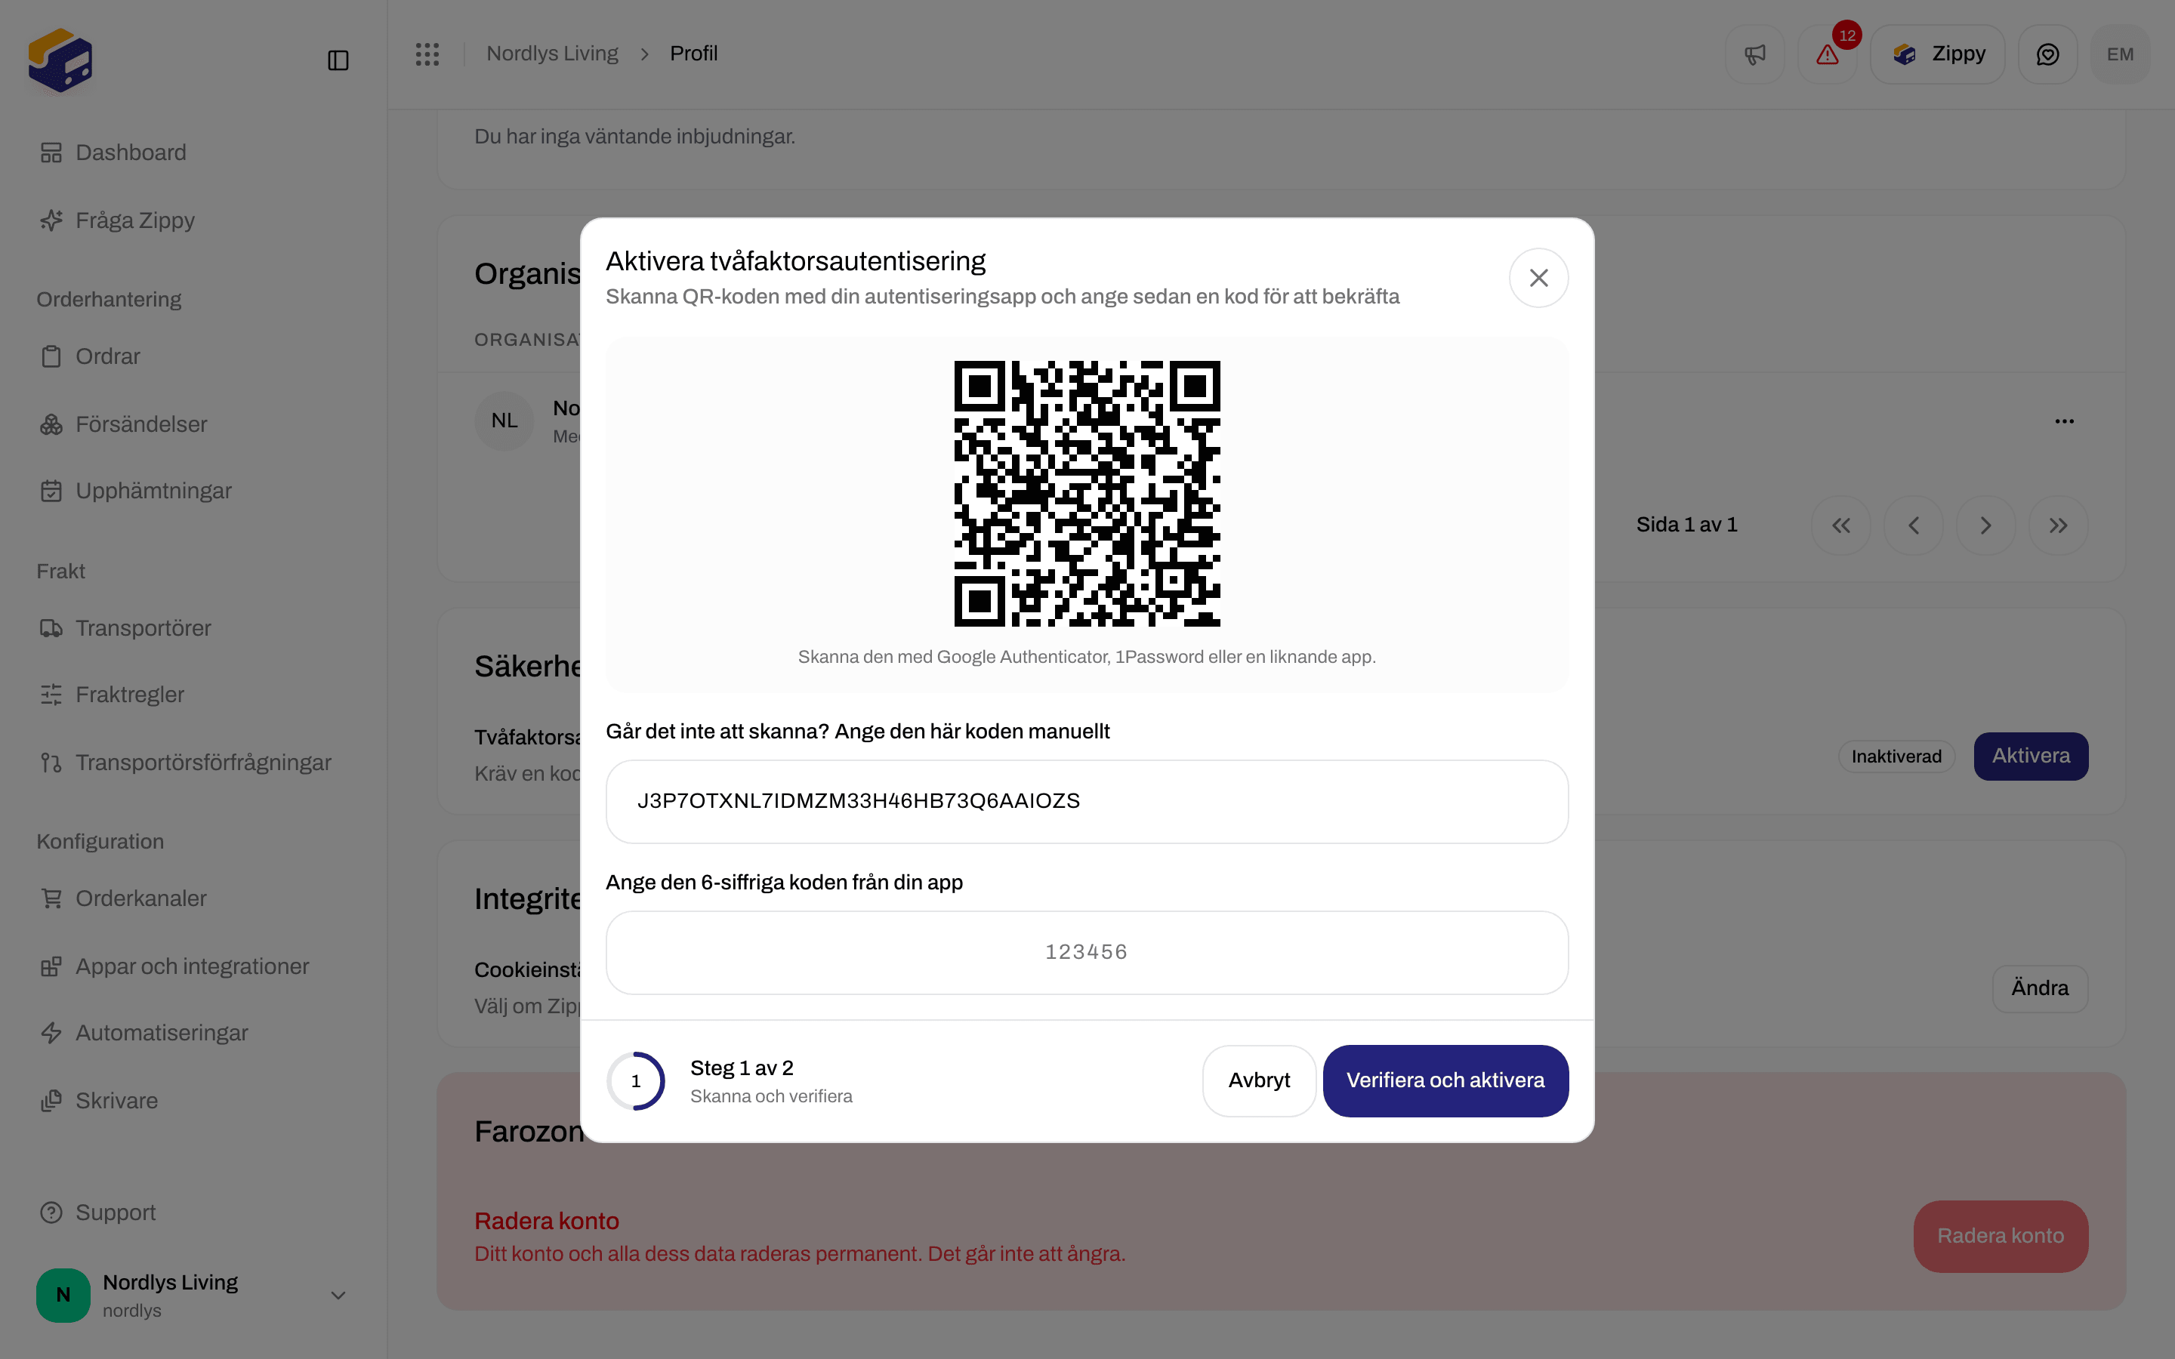The width and height of the screenshot is (2175, 1359).
Task: Click the Transportörsförfrågningar icon
Action: 51,763
